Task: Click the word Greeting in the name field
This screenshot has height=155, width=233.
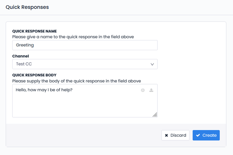Action: point(25,45)
